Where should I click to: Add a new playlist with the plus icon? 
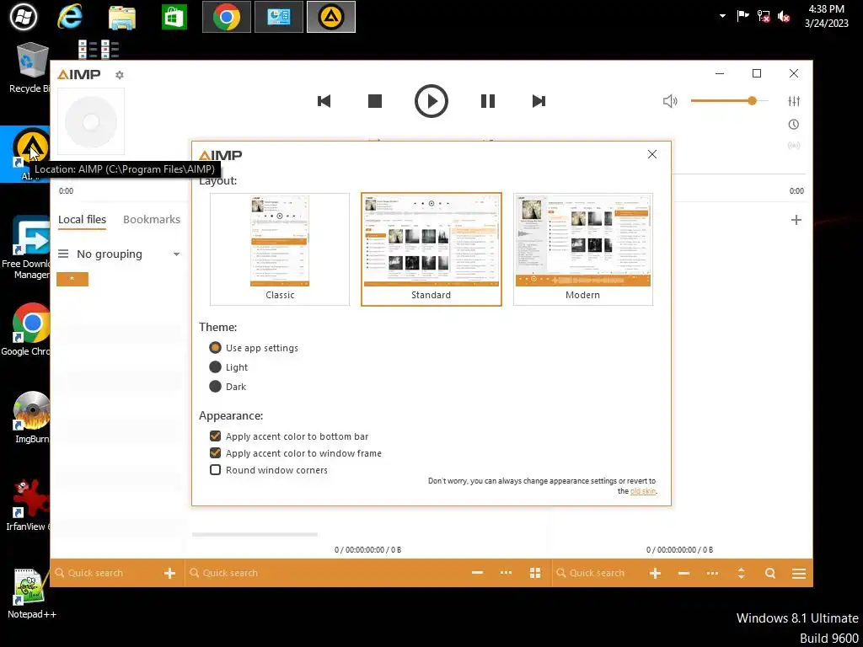tap(796, 220)
